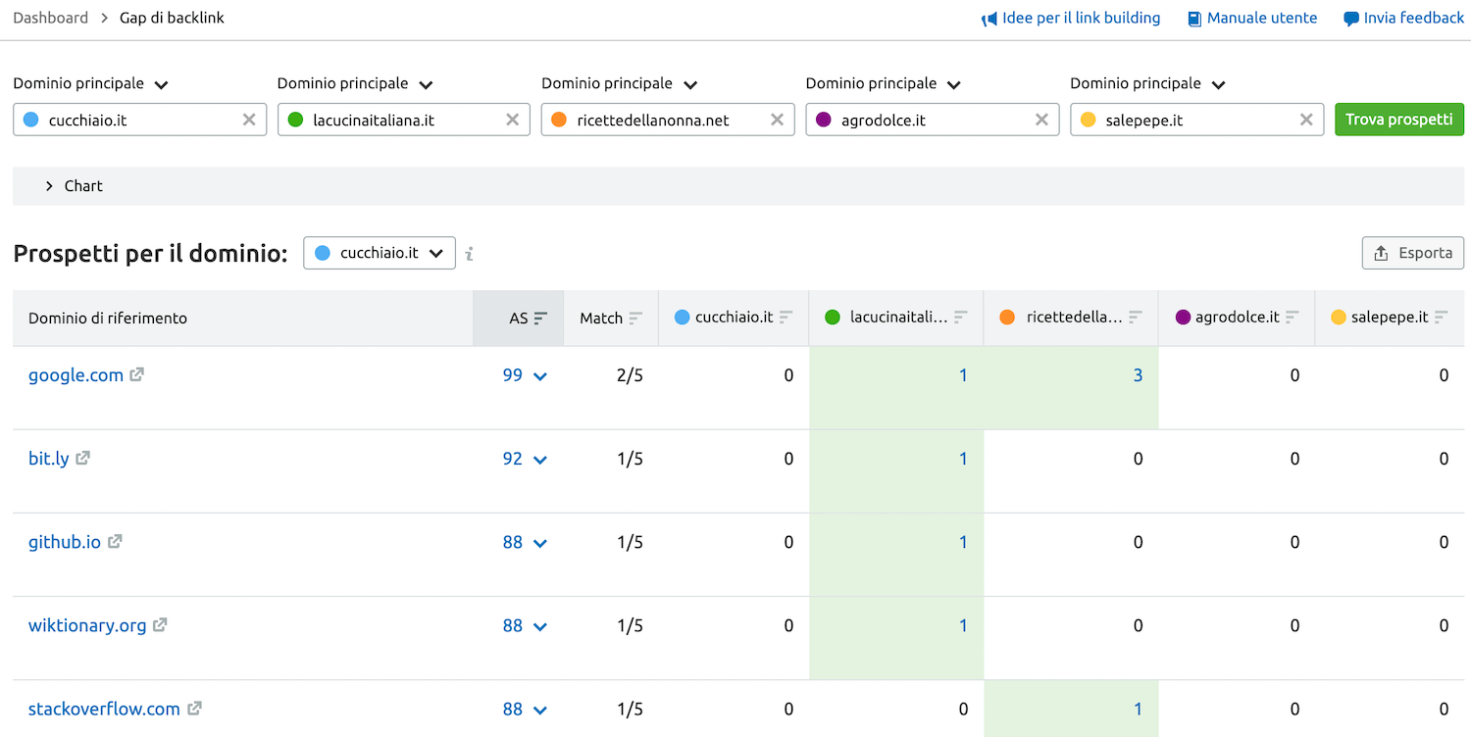Open external link icon next to bit.ly
The image size is (1471, 737).
(82, 458)
